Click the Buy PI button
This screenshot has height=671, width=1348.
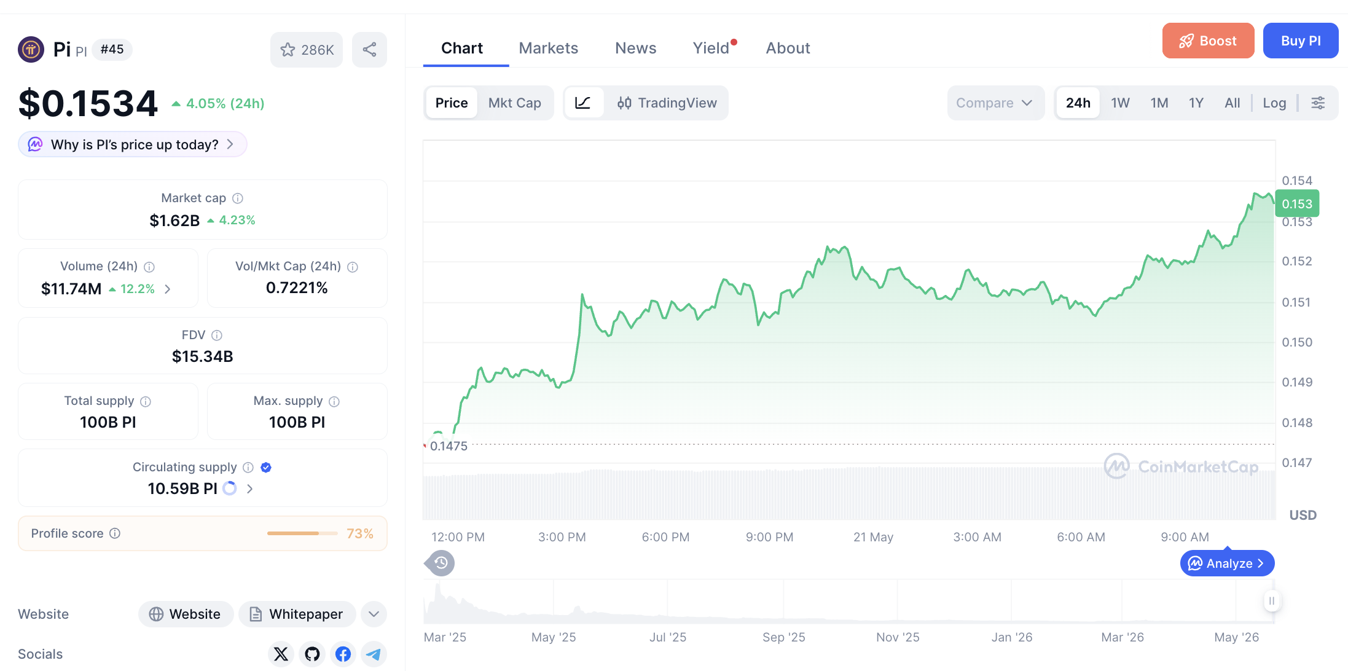(x=1301, y=41)
